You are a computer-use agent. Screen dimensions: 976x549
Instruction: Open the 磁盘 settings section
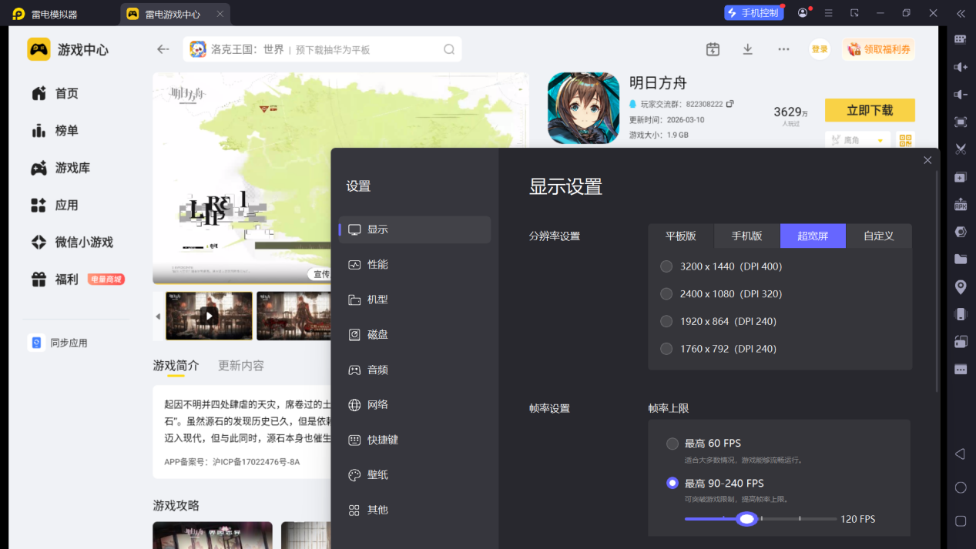click(x=414, y=335)
